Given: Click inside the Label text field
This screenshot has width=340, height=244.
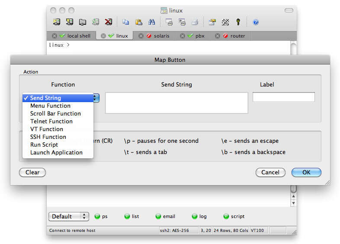Looking at the screenshot, I should pyautogui.click(x=283, y=97).
